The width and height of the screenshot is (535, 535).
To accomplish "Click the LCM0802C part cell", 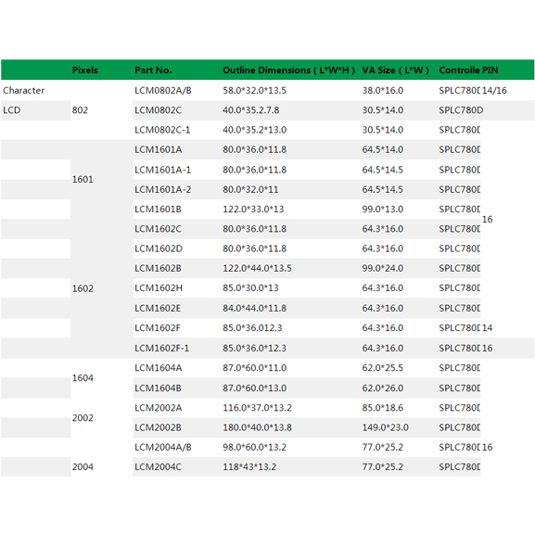I will pyautogui.click(x=158, y=110).
